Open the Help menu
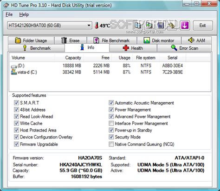The image size is (220, 191). 24,14
